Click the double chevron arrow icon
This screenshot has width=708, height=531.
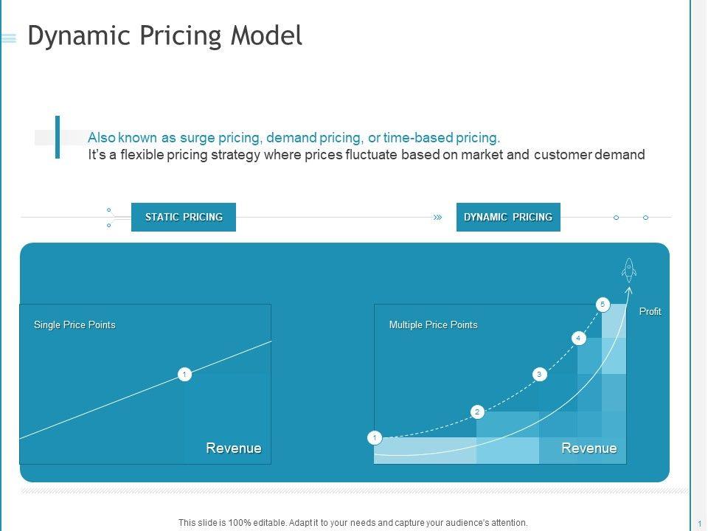(x=437, y=218)
